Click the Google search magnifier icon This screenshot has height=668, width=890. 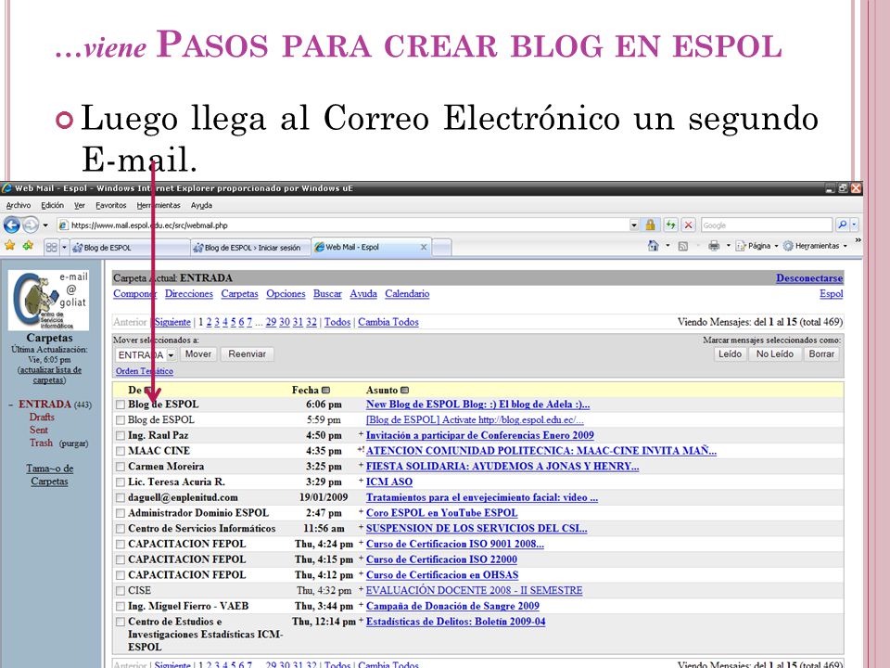click(x=843, y=225)
